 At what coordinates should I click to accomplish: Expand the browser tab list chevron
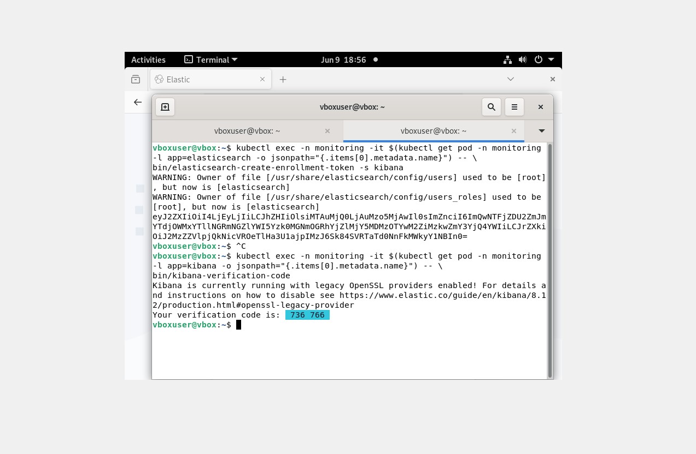(511, 79)
